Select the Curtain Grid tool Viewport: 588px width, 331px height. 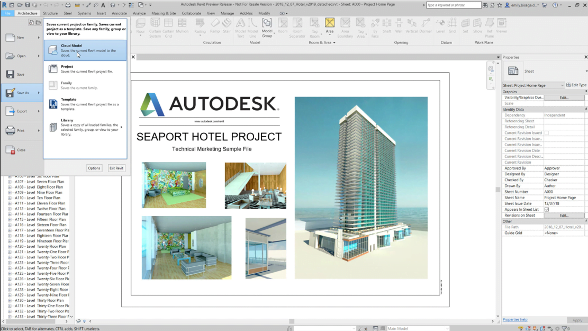tap(168, 28)
